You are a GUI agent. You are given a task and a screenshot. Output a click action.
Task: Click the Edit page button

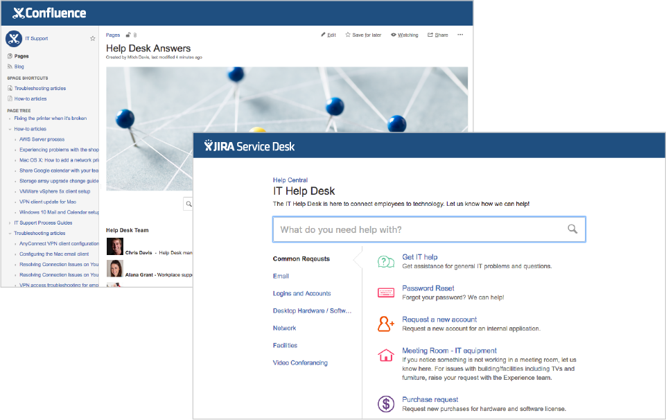[328, 35]
